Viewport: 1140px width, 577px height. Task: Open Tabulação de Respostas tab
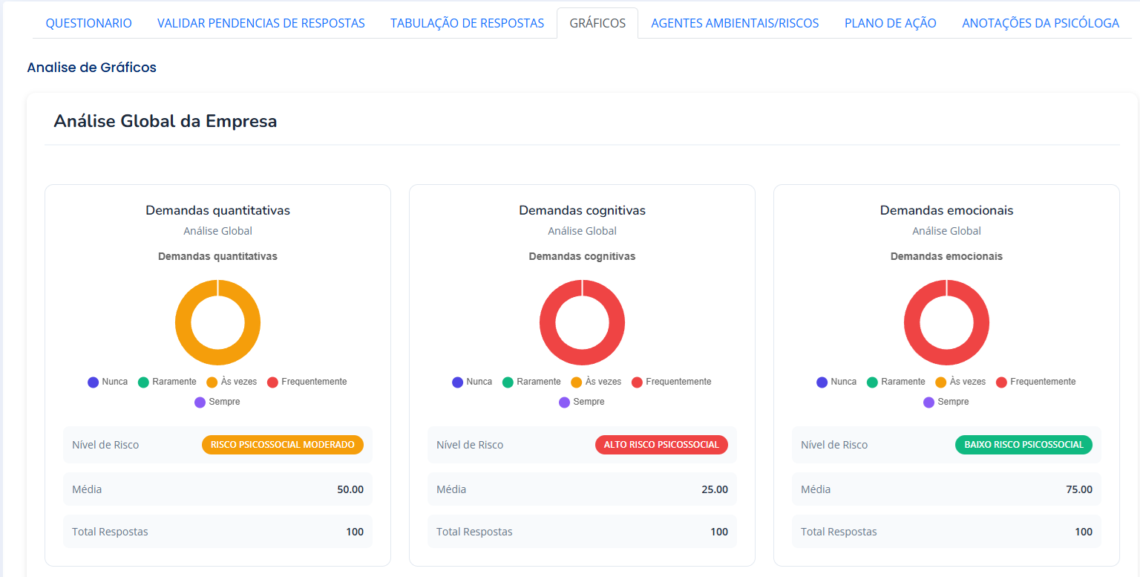tap(467, 23)
